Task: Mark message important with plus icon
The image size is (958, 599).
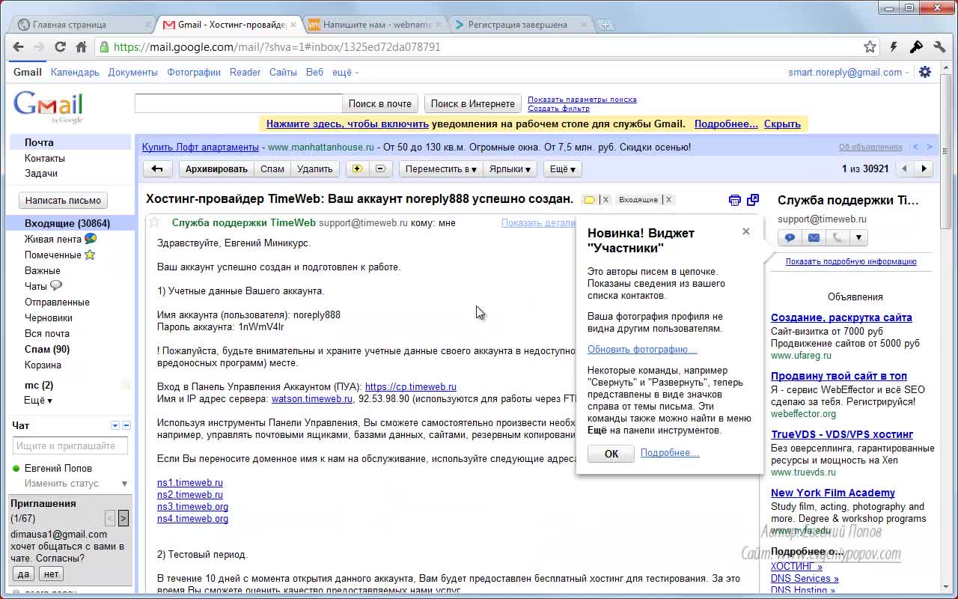Action: (x=357, y=169)
